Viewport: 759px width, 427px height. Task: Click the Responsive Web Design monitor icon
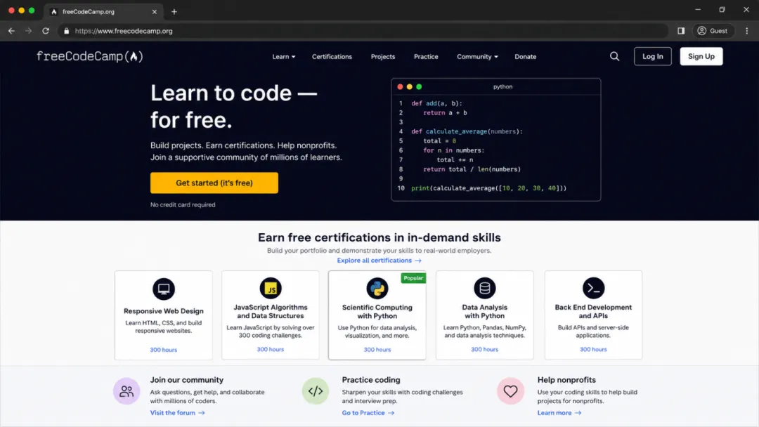coord(164,289)
